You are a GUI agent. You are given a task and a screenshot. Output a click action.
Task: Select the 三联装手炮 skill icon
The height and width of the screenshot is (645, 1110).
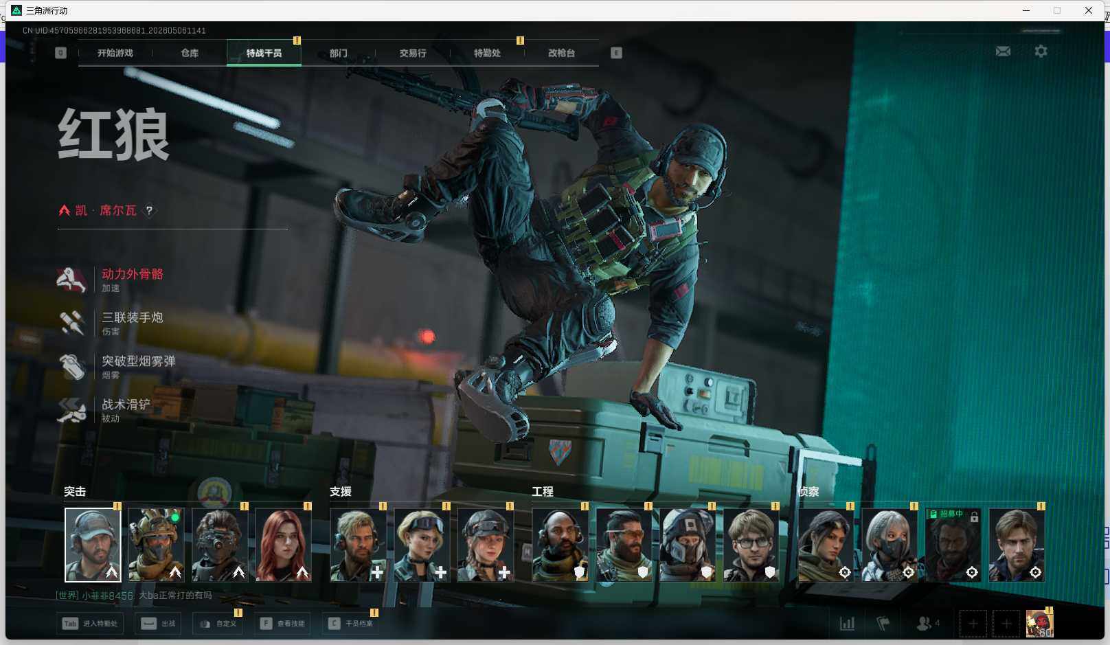(x=71, y=323)
